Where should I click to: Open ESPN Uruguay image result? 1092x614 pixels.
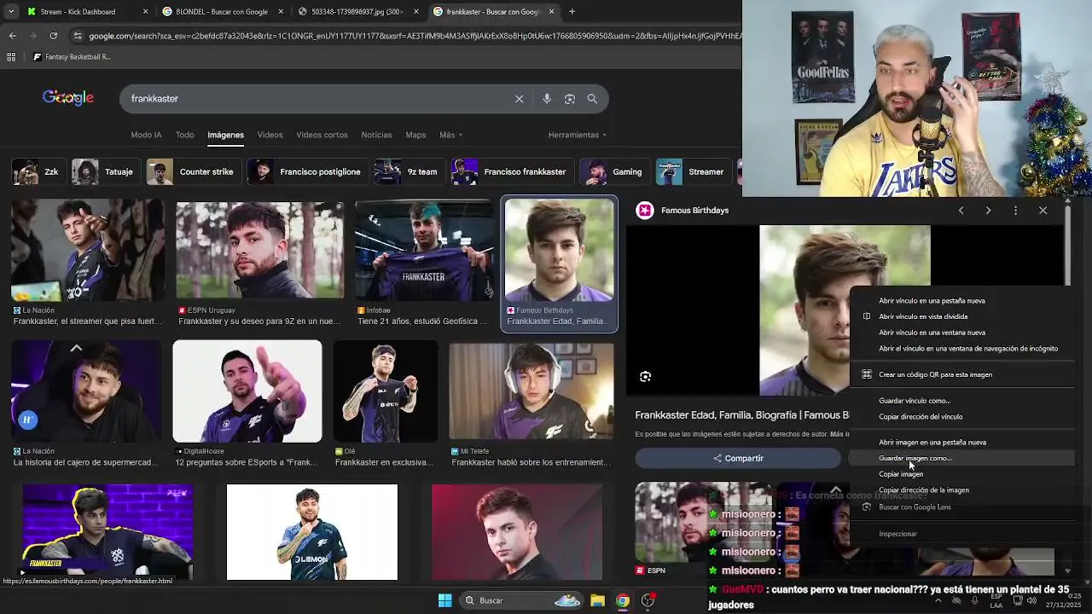pyautogui.click(x=259, y=250)
